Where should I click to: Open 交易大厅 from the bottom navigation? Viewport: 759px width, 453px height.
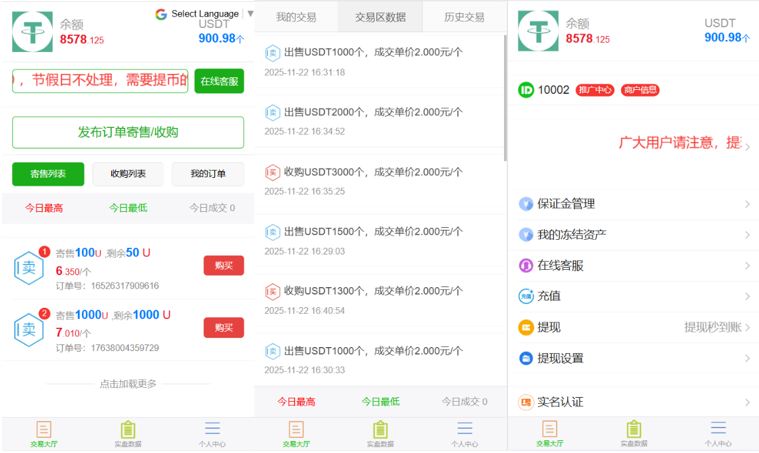45,434
